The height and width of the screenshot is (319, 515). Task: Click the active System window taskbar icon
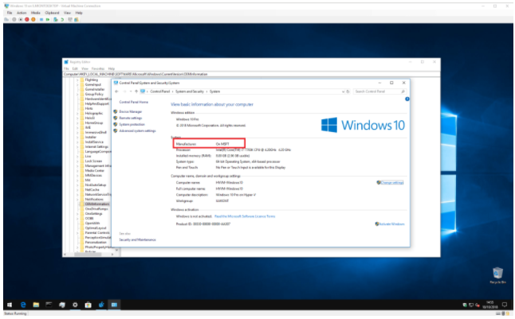click(x=114, y=305)
